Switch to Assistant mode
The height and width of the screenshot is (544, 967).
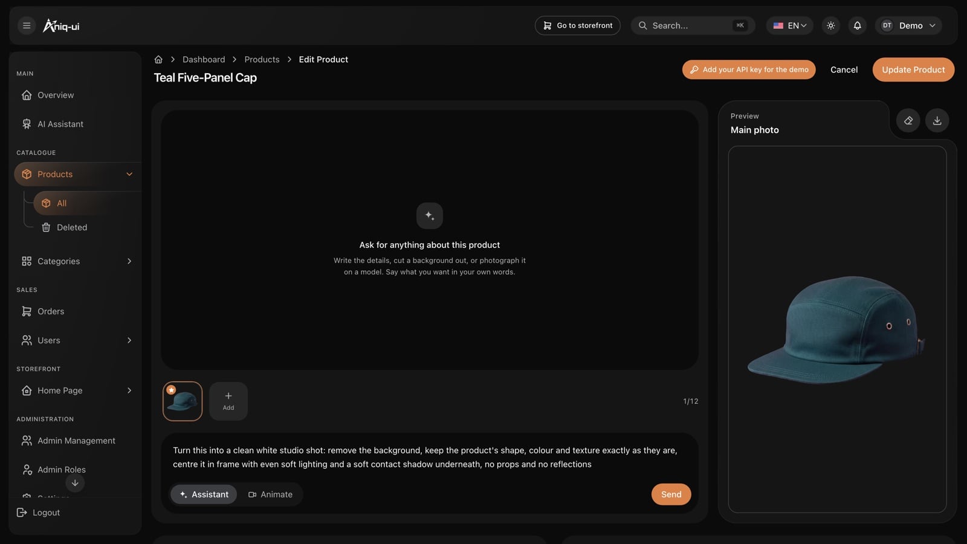click(x=204, y=494)
